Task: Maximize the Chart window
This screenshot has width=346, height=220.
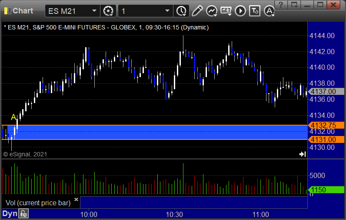Action: pyautogui.click(x=320, y=4)
